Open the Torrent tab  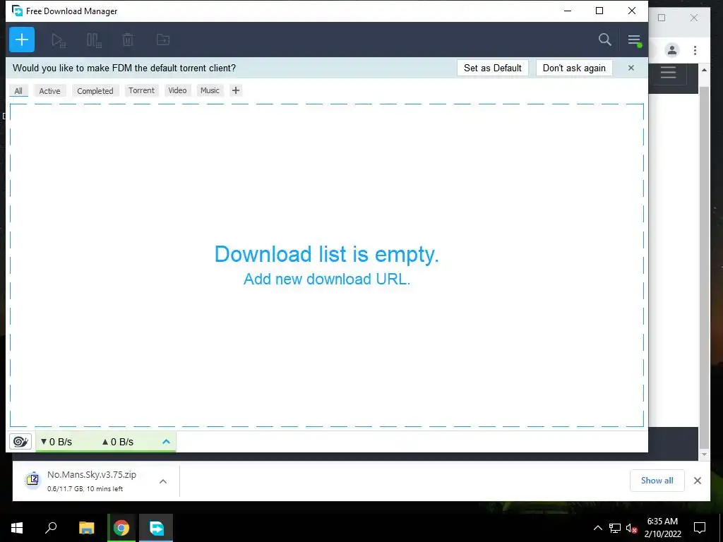[x=141, y=90]
